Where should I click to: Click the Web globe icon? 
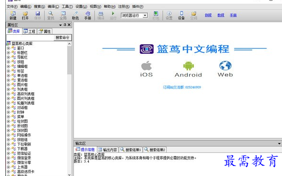coord(225,66)
